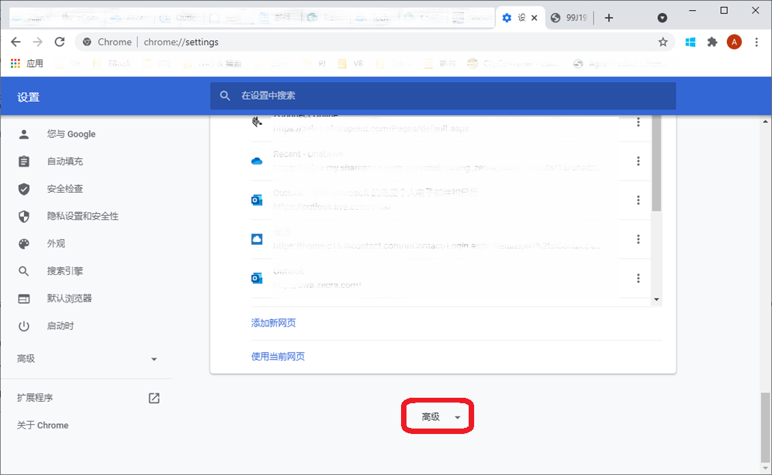772x475 pixels.
Task: Click the startup list scroll-down arrow
Action: point(657,299)
